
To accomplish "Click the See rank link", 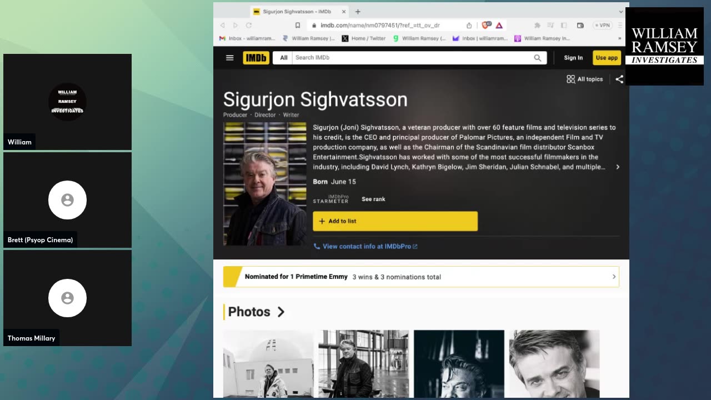I will pyautogui.click(x=373, y=199).
